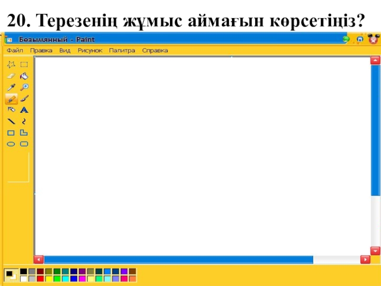Select the Curve tool

click(24, 121)
